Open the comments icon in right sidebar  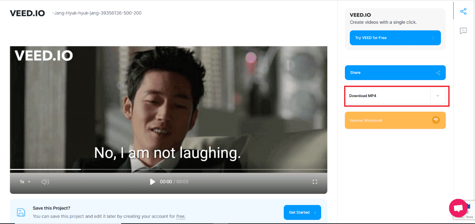[x=463, y=31]
